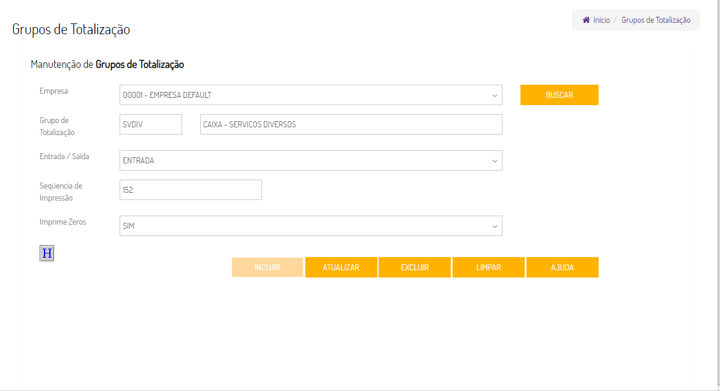This screenshot has width=720, height=391.
Task: Expand the Entrada / Saída dropdown
Action: [311, 160]
